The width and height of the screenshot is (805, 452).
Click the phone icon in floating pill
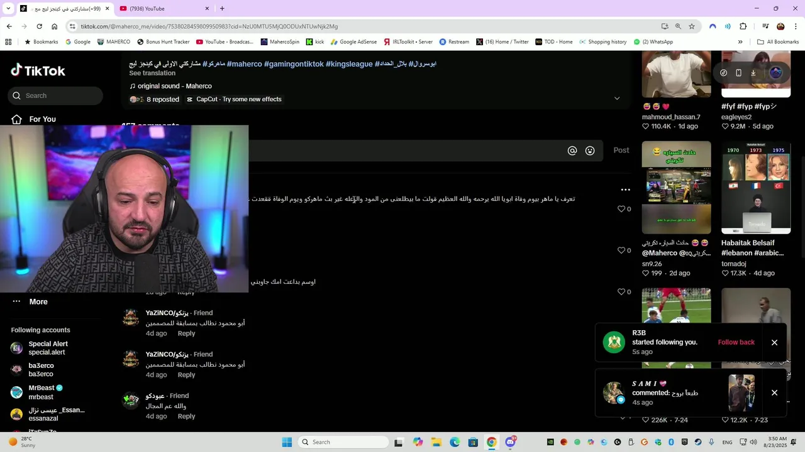[738, 73]
